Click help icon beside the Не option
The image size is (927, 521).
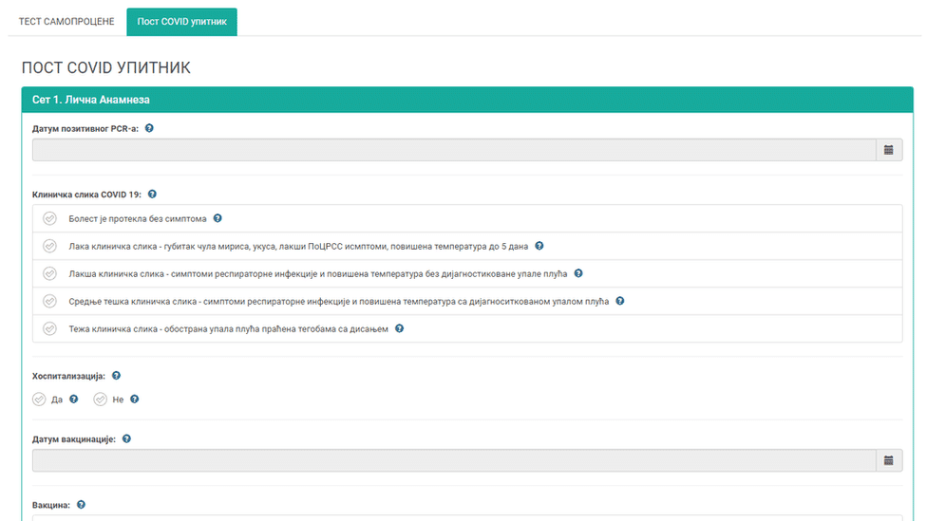pyautogui.click(x=134, y=400)
